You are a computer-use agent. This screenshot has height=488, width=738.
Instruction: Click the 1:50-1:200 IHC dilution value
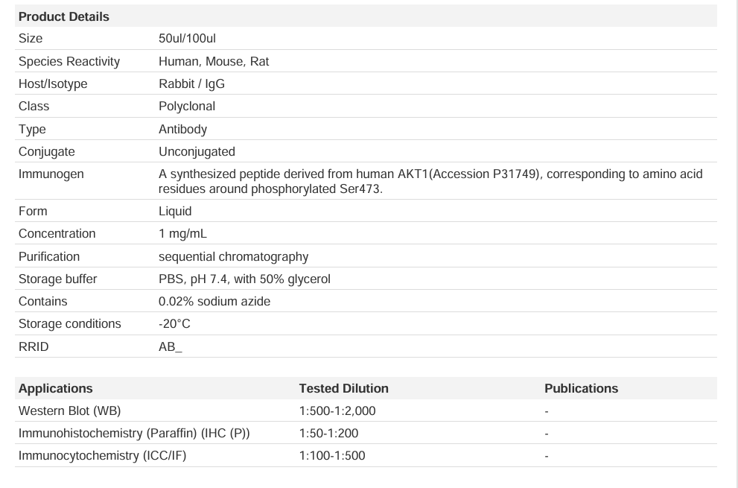point(328,434)
